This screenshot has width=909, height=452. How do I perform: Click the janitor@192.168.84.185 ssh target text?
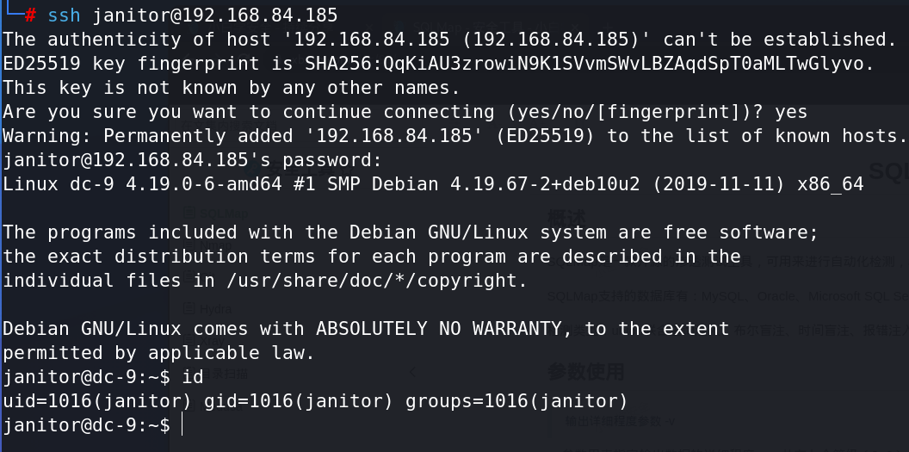click(216, 15)
